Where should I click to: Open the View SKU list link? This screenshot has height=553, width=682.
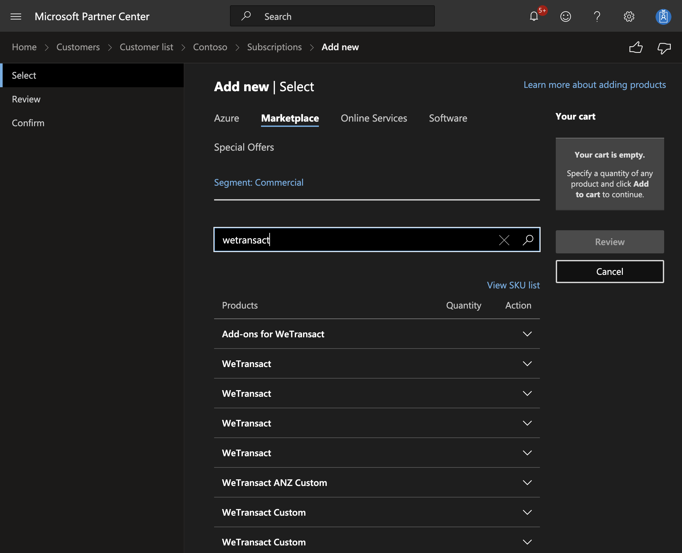(513, 285)
